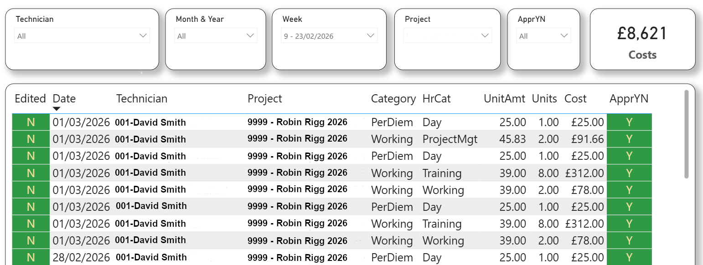Click the green N cell on the 28/02/2026 row
703x265 pixels.
tap(31, 257)
